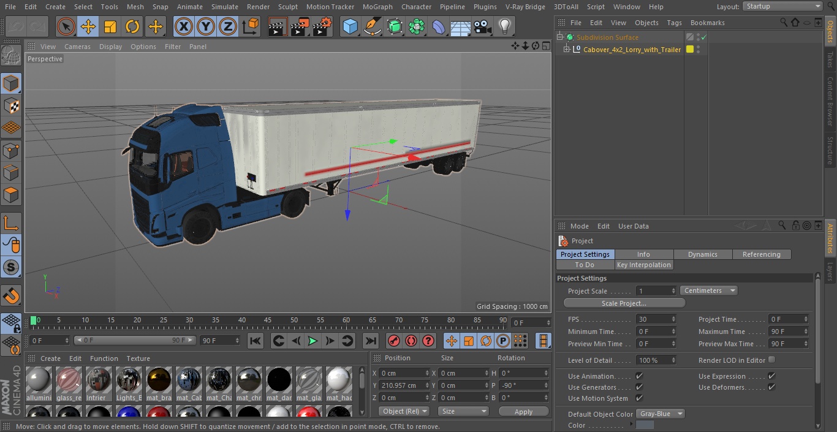The height and width of the screenshot is (432, 837).
Task: Open Object (Rel) dropdown
Action: [404, 411]
